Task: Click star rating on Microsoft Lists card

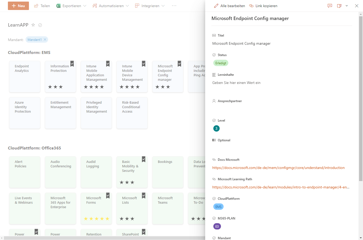Action: tap(127, 219)
